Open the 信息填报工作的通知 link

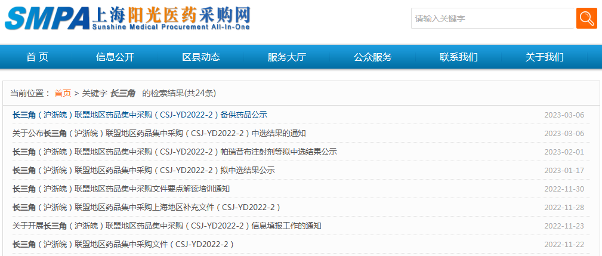point(166,226)
